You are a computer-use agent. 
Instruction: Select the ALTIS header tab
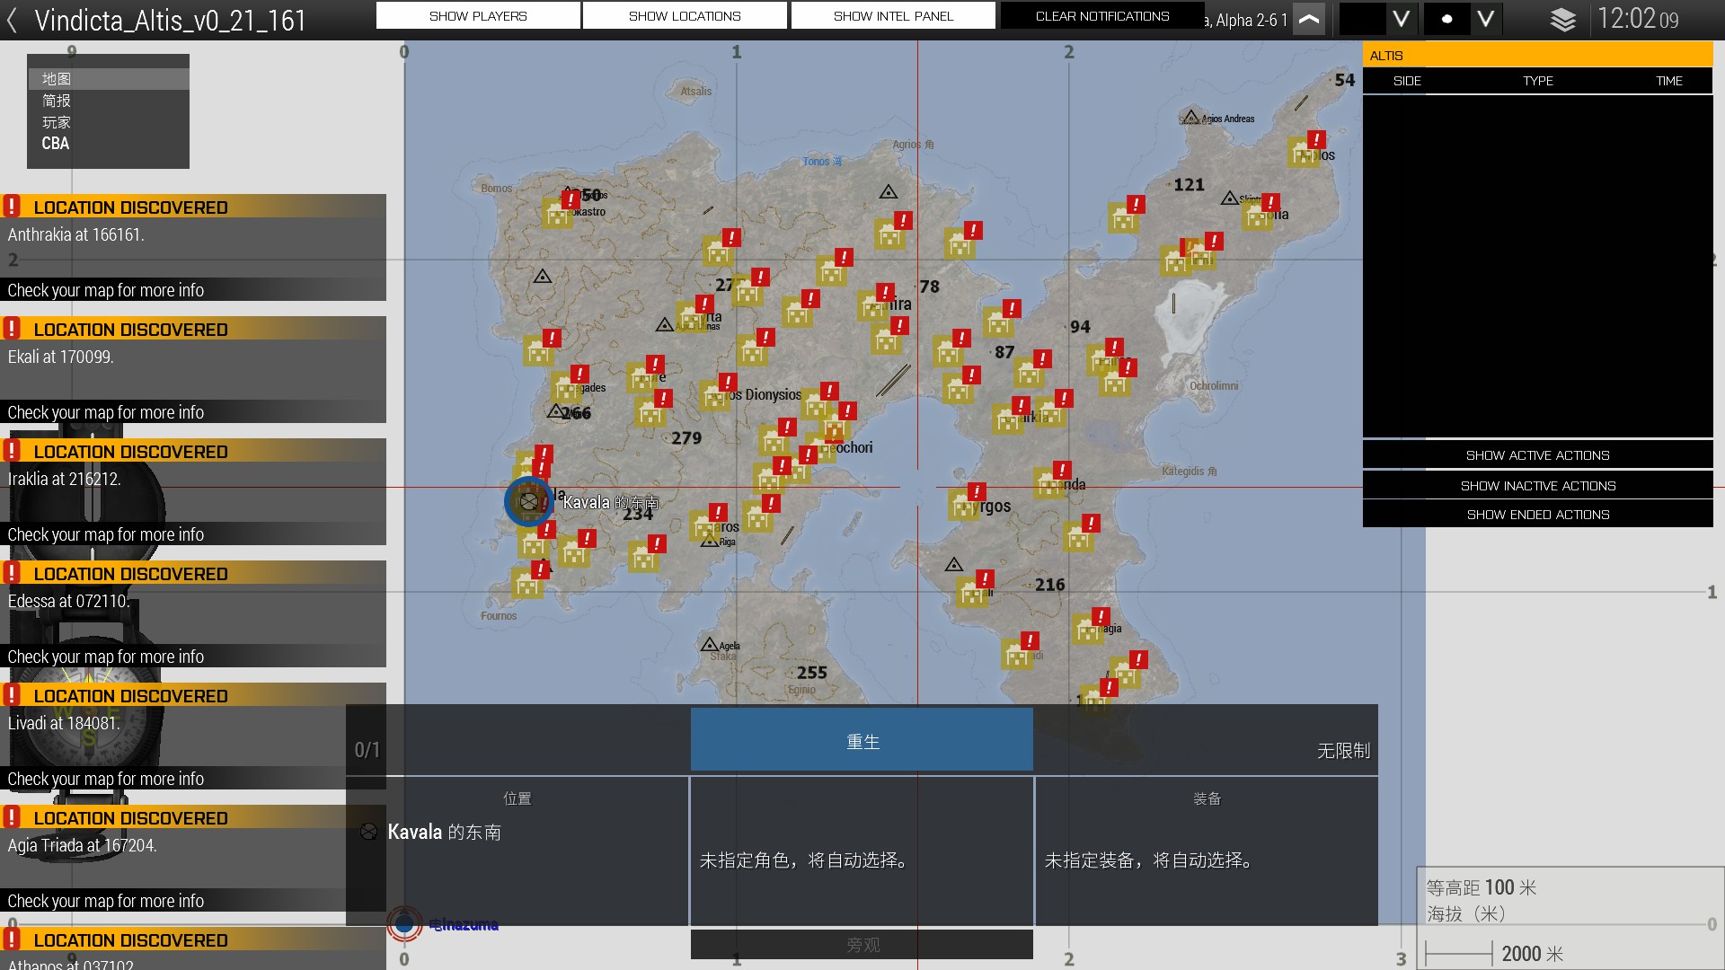coord(1537,55)
